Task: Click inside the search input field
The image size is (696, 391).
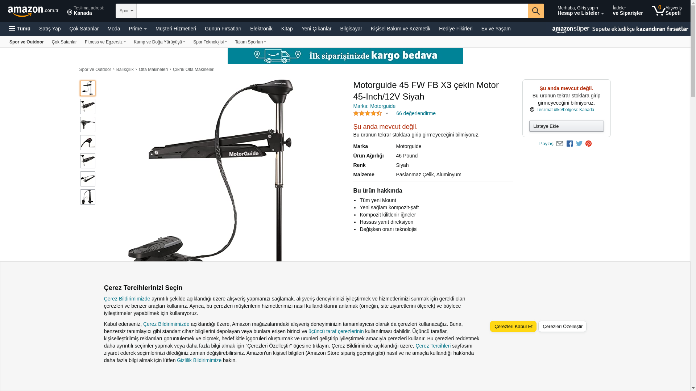Action: (332, 11)
